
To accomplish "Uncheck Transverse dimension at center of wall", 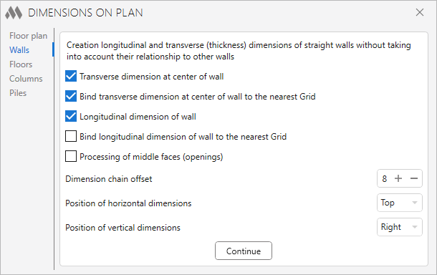I will pos(71,76).
